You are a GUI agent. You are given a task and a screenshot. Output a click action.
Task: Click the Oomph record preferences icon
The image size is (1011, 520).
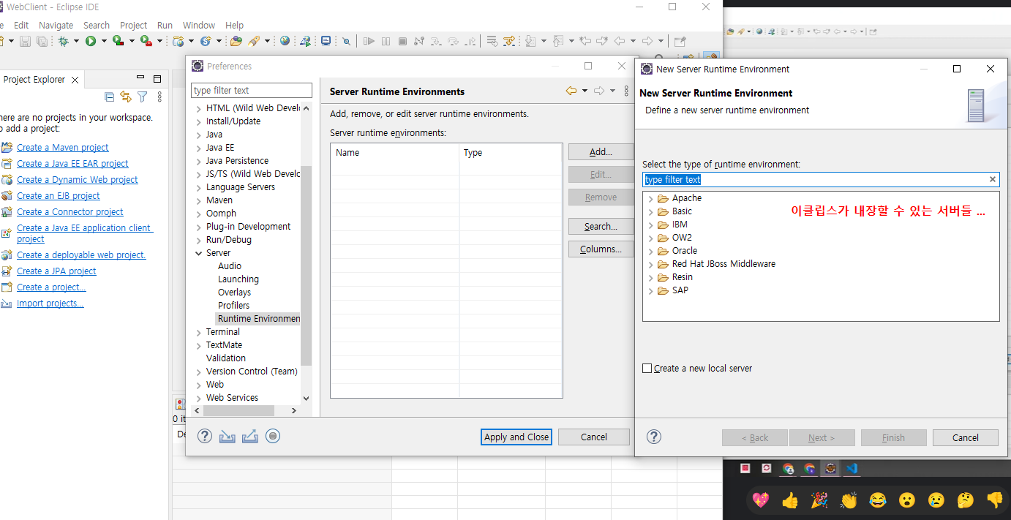[273, 437]
